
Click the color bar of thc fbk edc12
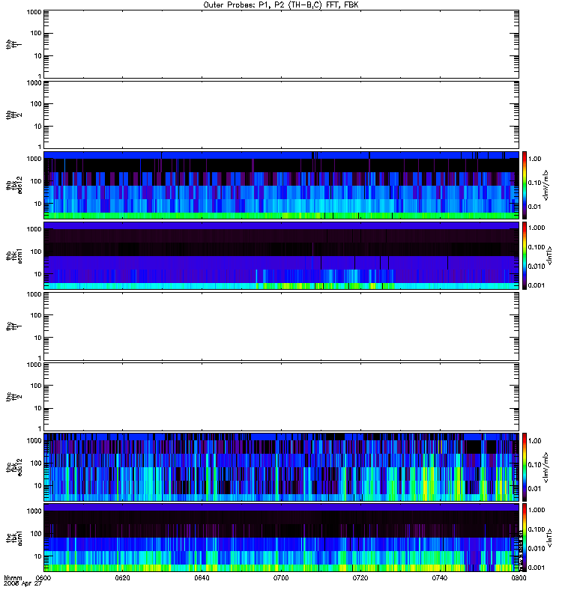(x=525, y=467)
